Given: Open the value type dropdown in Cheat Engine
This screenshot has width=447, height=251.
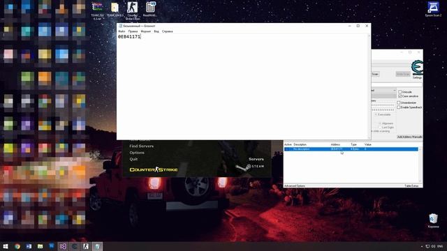Looking at the screenshot, I should pyautogui.click(x=383, y=90).
